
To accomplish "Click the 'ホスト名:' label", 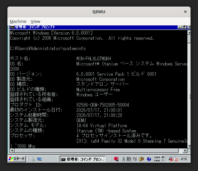I will (x=20, y=58).
